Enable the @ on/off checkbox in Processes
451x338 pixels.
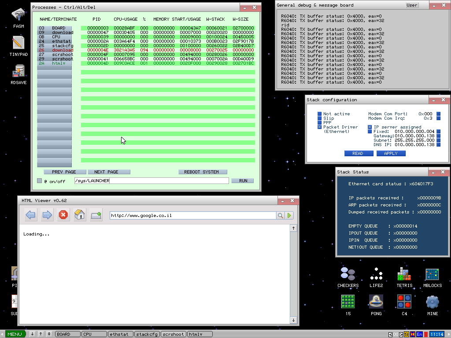(x=39, y=180)
